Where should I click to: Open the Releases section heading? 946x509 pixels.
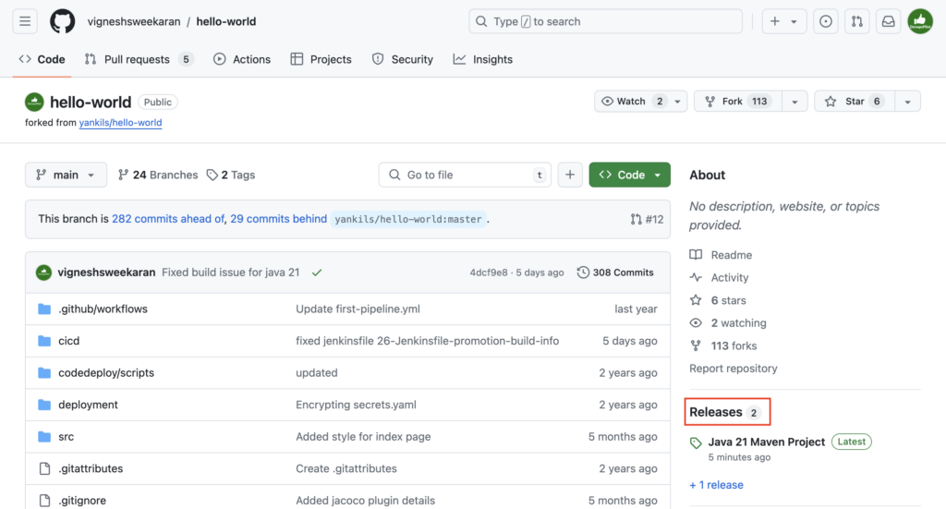pos(726,412)
